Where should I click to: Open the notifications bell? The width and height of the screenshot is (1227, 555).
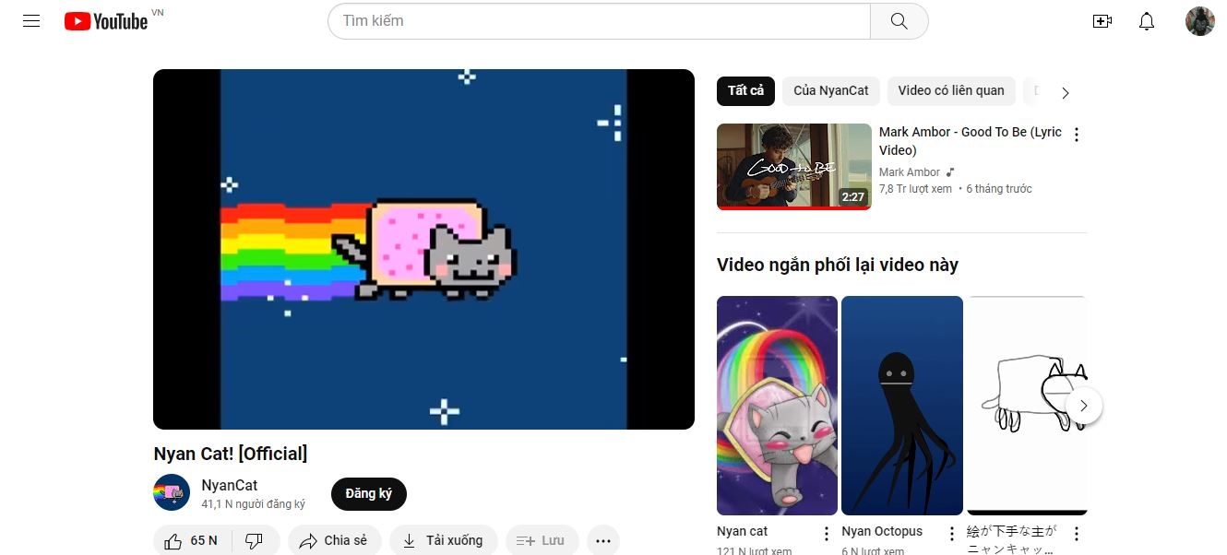pyautogui.click(x=1147, y=21)
